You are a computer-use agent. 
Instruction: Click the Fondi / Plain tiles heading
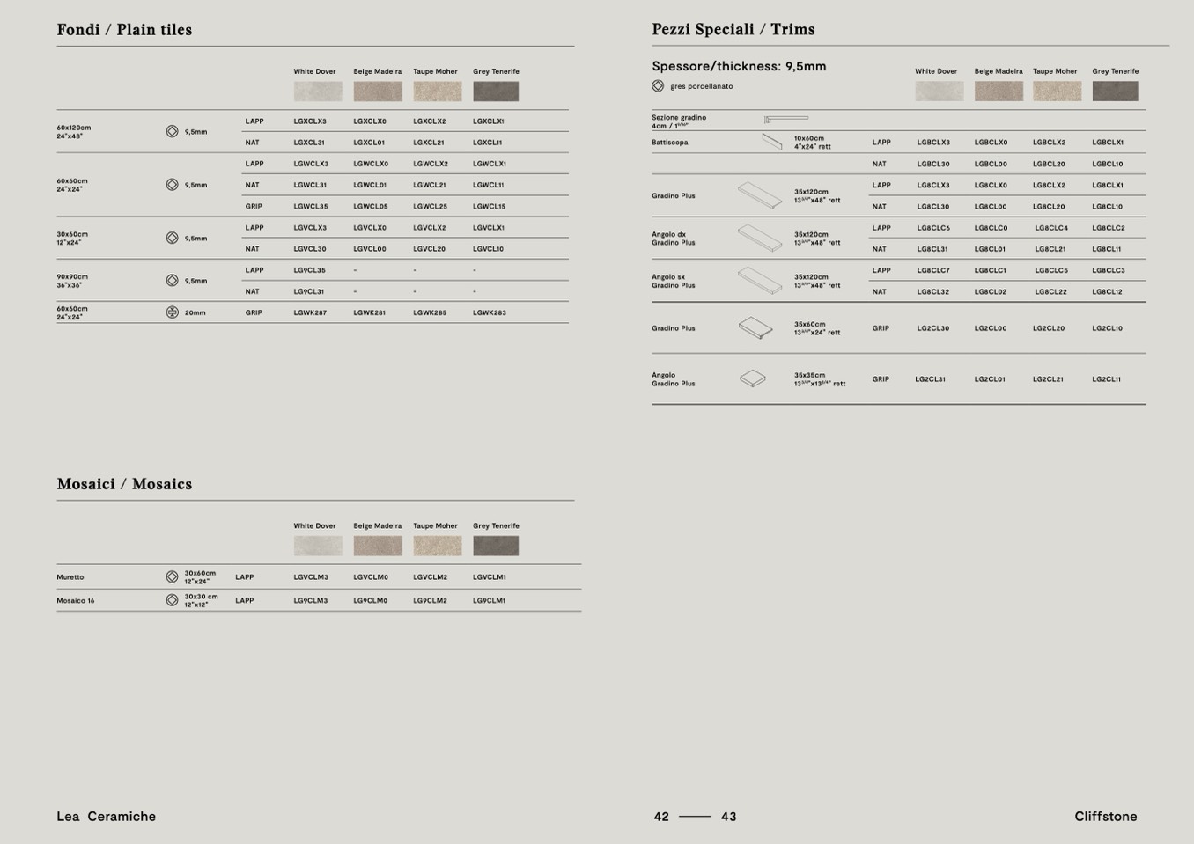[124, 30]
